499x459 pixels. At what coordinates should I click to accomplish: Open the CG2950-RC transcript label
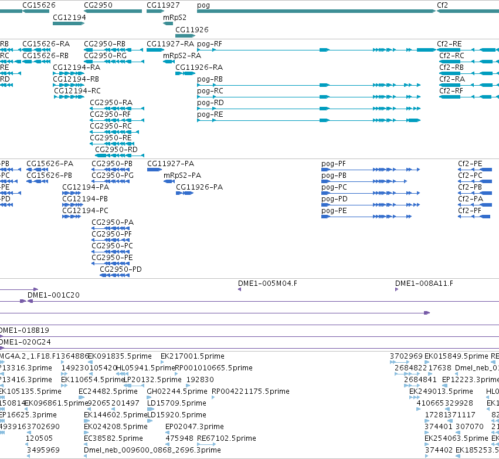point(111,126)
